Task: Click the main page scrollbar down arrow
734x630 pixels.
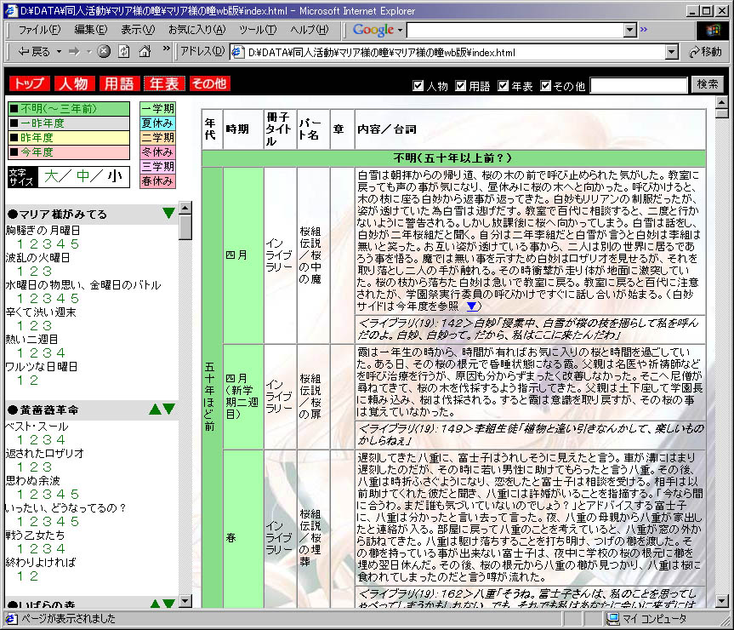Action: [x=722, y=601]
